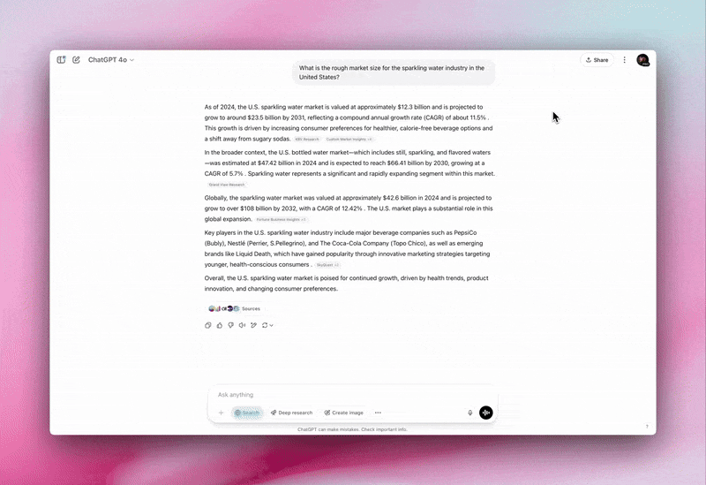Expand the regenerate response options chevron
706x485 pixels.
tap(272, 325)
